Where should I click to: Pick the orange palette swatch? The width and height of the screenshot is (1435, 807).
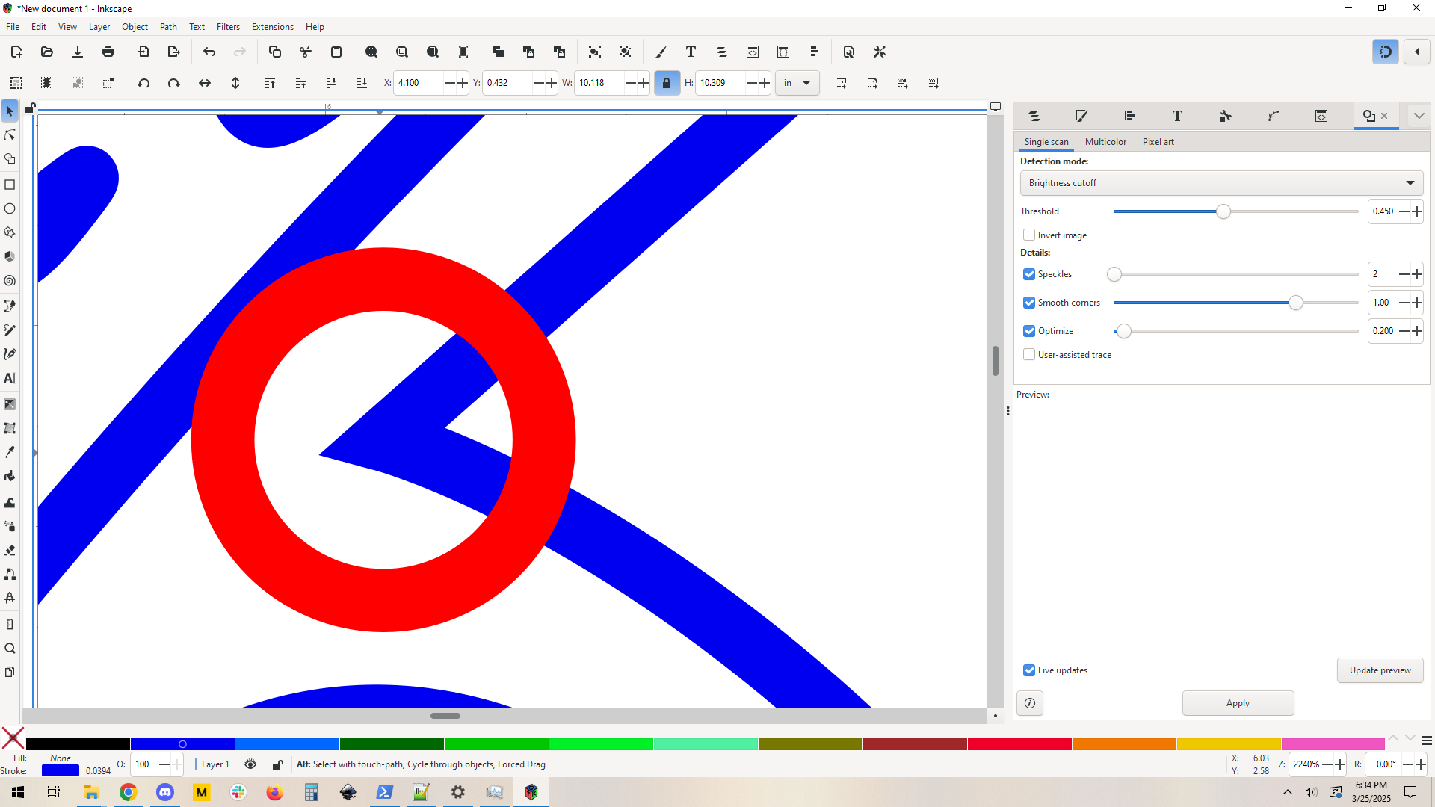point(1124,744)
